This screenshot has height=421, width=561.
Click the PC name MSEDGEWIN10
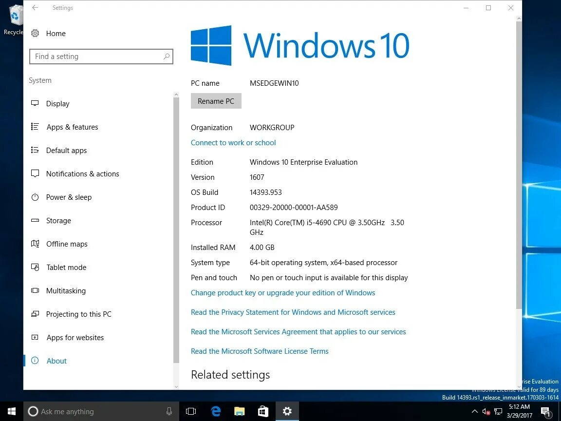pos(274,83)
